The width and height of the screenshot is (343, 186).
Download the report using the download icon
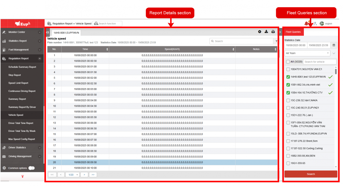pos(266,32)
